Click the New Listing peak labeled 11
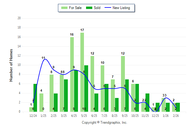The height and width of the screenshot is (130, 193). pos(45,59)
